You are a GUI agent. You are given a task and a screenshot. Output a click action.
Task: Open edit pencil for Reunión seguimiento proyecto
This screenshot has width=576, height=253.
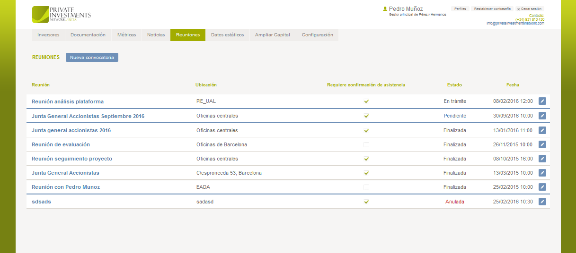tap(542, 159)
